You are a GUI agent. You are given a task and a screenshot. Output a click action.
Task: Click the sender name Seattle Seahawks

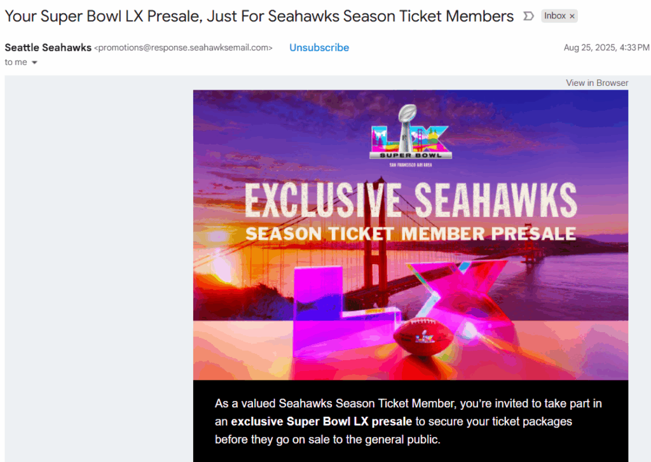coord(48,48)
